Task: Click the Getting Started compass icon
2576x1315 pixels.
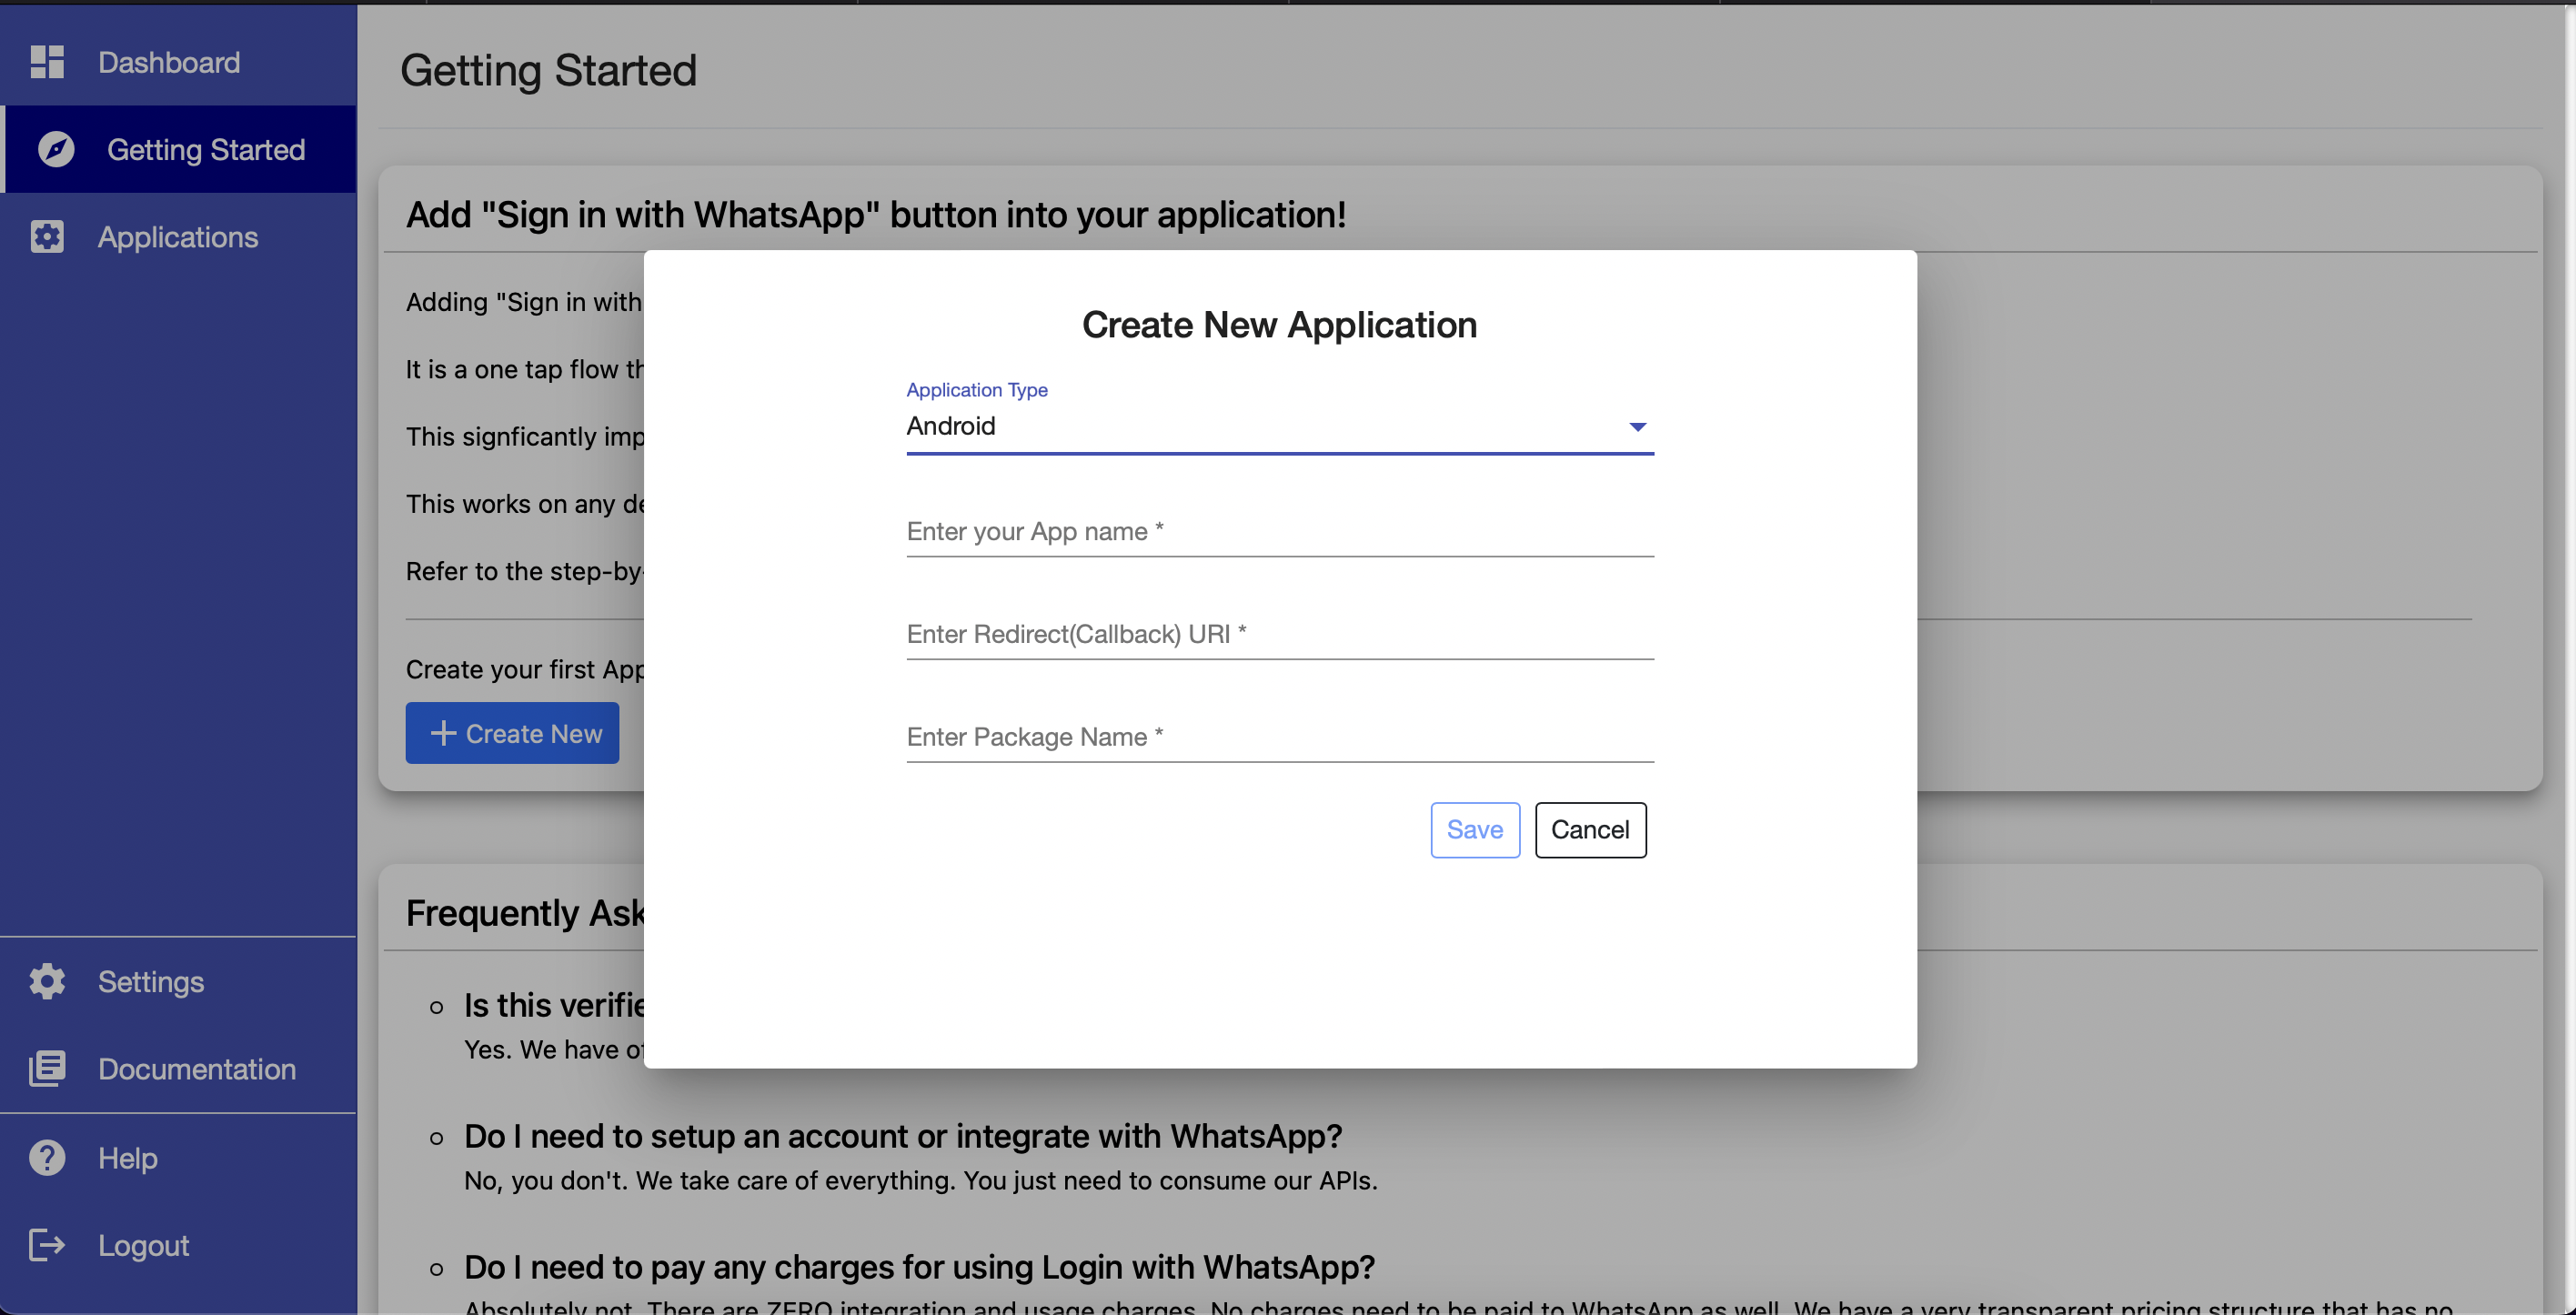Action: point(56,149)
